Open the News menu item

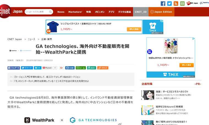coord(61,12)
